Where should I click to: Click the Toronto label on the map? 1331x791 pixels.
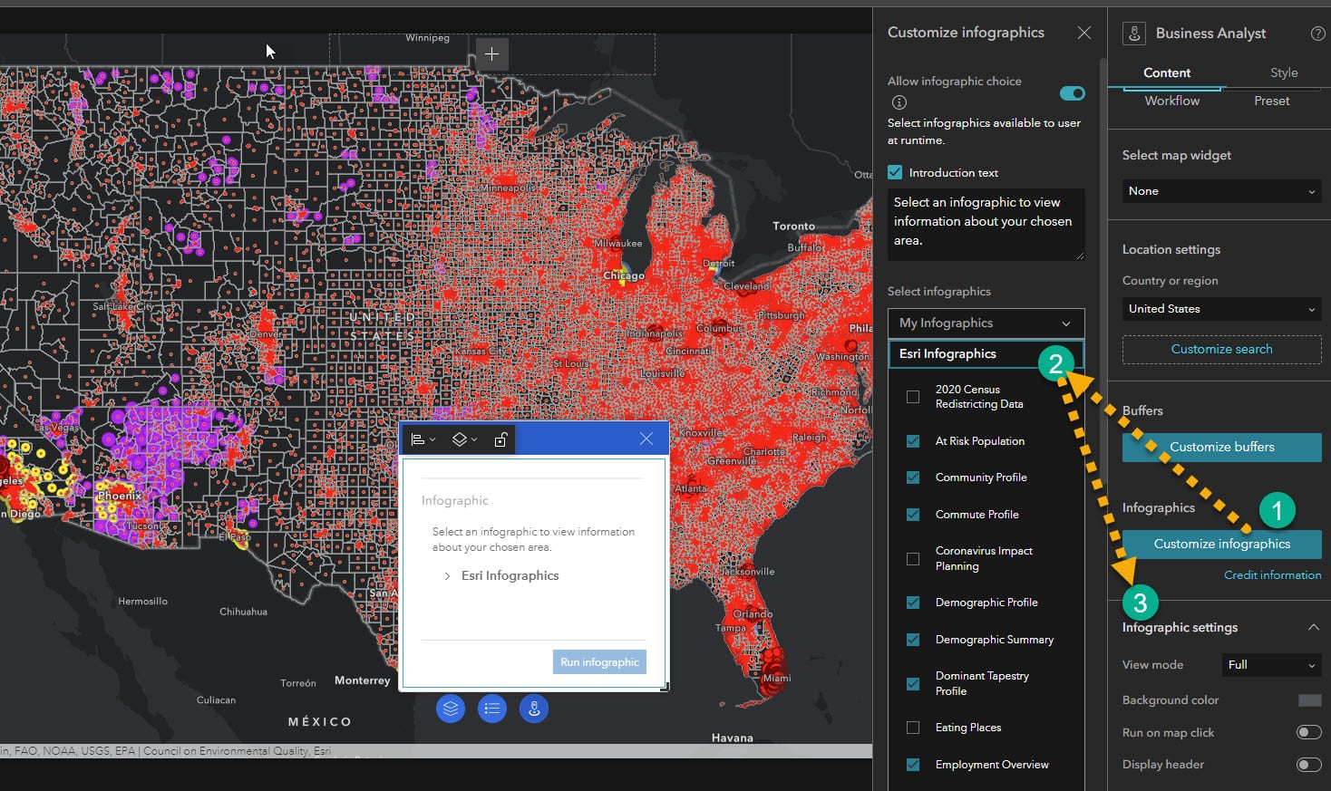point(793,226)
